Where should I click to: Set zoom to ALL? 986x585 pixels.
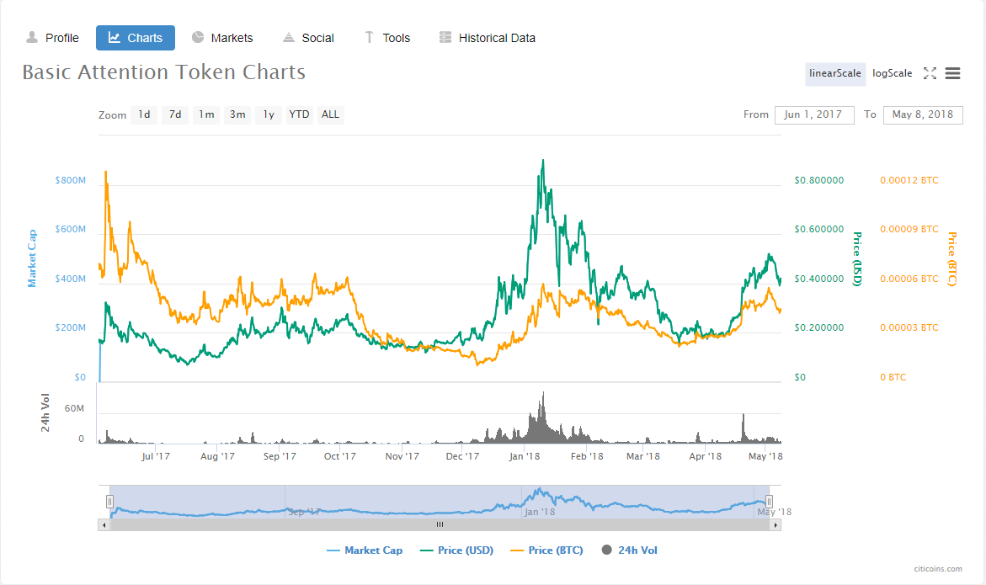point(330,114)
